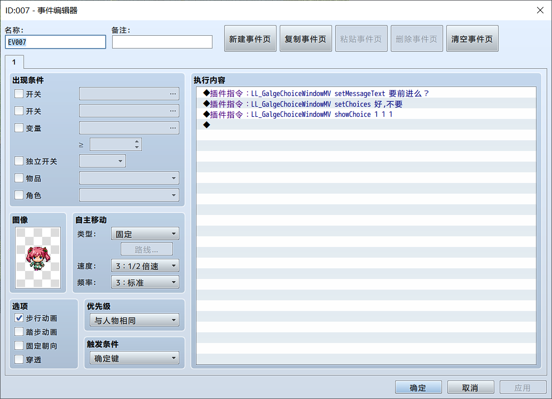Open the 类型 dropdown showing 固定
Image resolution: width=552 pixels, height=399 pixels.
click(x=145, y=234)
